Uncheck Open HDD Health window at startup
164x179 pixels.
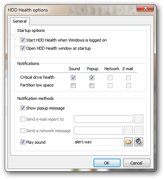[x=23, y=48]
